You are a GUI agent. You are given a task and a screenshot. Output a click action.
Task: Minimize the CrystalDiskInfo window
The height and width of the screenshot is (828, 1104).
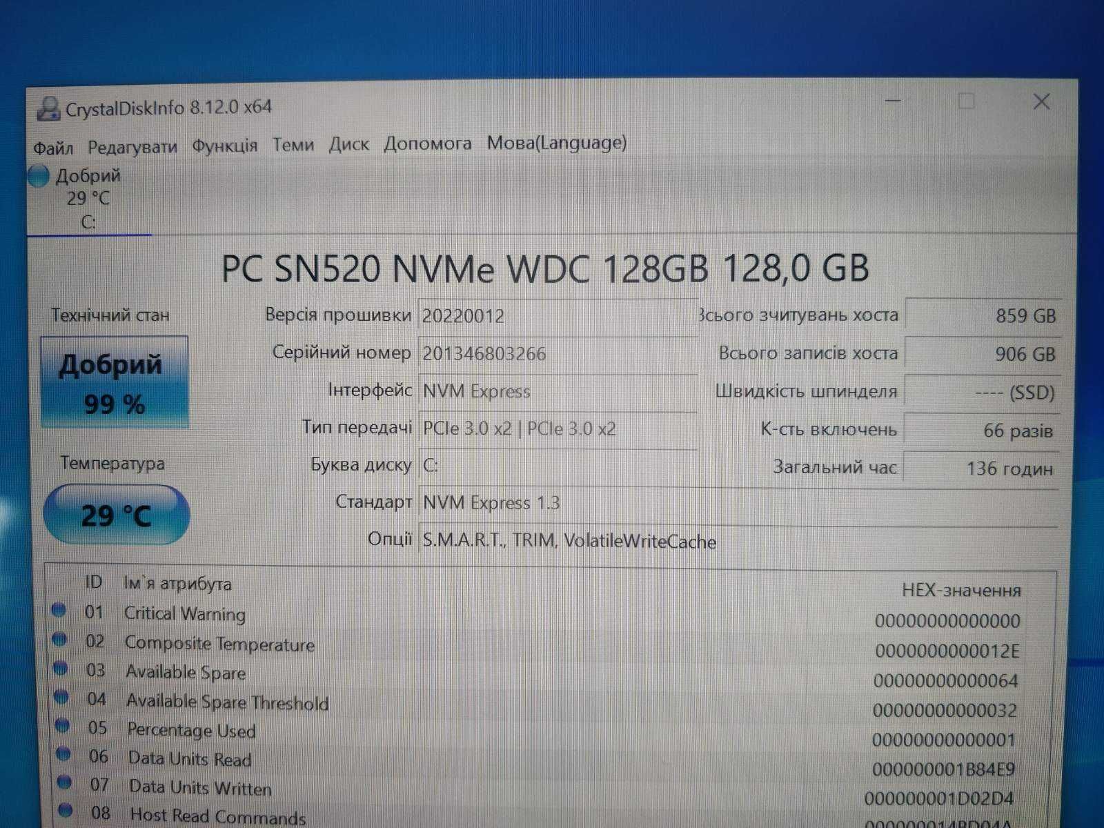[x=893, y=101]
